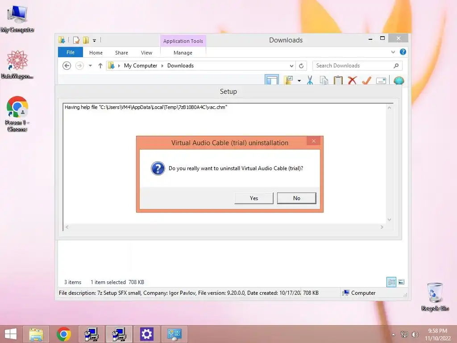Switch to the View ribbon tab
The width and height of the screenshot is (457, 343).
pos(146,53)
